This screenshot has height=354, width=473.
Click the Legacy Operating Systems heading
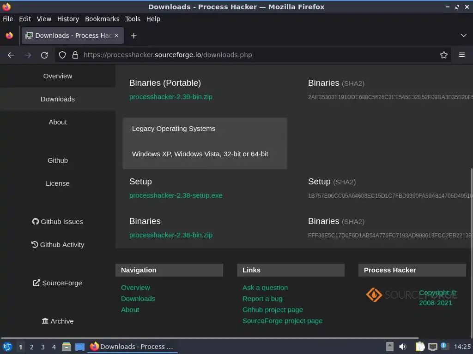tap(174, 129)
